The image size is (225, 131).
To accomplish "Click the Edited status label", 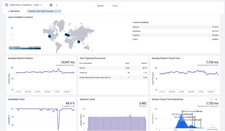I will [36, 5].
